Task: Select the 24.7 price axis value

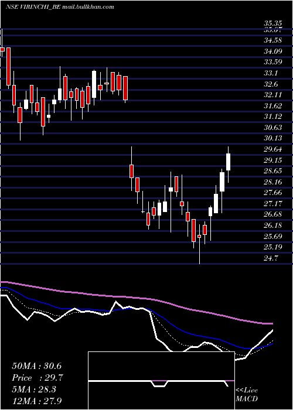Action: tap(271, 258)
